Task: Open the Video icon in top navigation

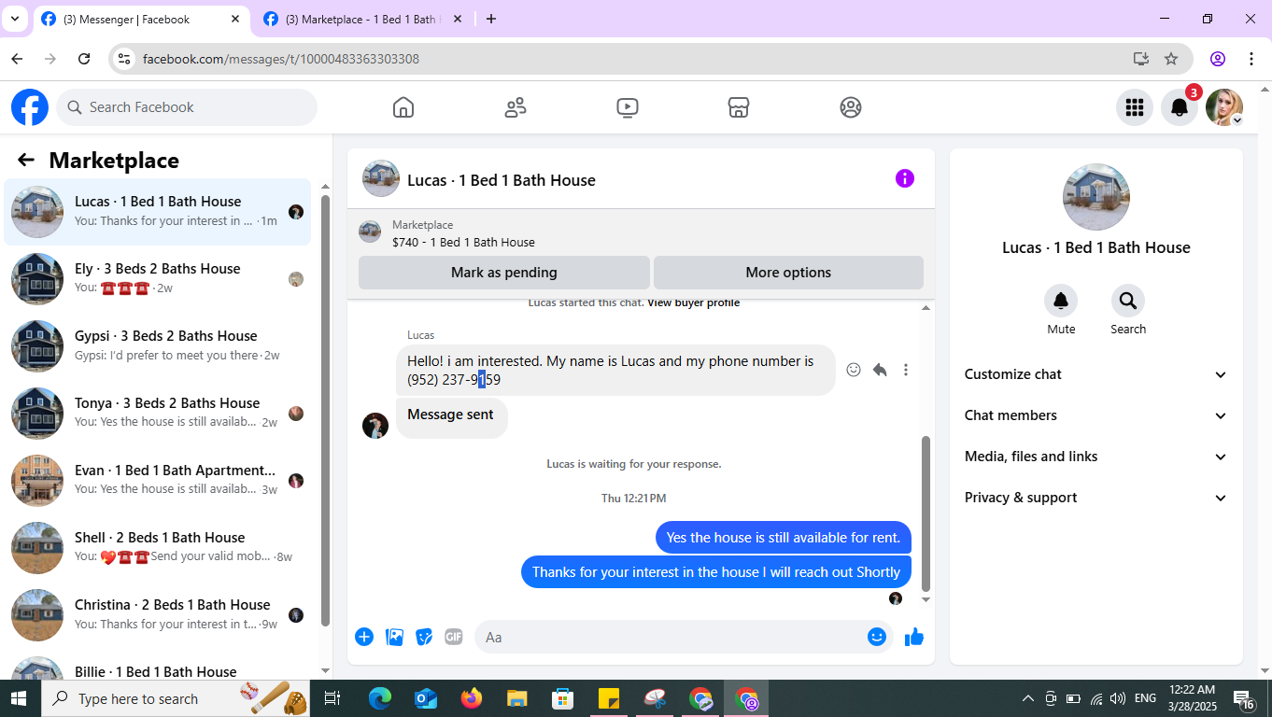Action: coord(628,107)
